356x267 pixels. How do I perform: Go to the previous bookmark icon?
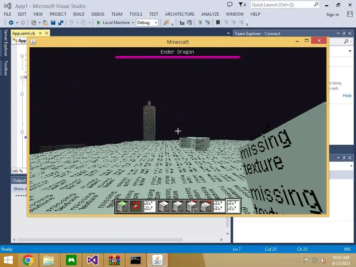point(226,23)
